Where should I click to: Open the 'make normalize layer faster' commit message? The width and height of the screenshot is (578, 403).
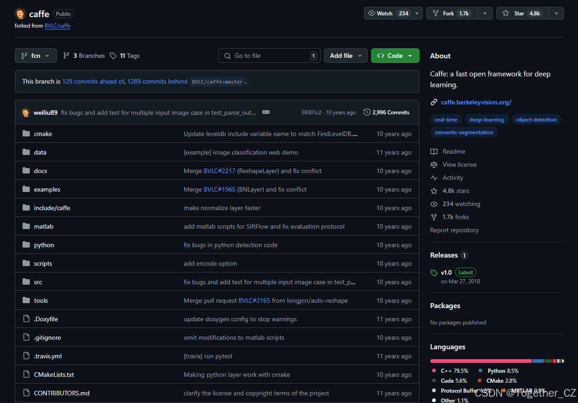[222, 208]
